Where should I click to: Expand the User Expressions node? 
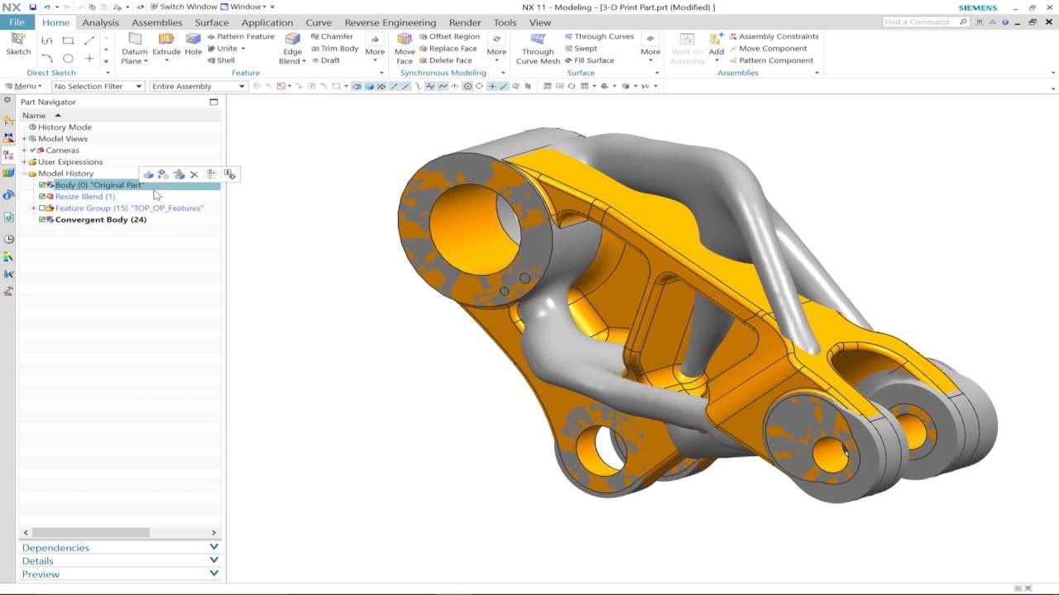(24, 162)
